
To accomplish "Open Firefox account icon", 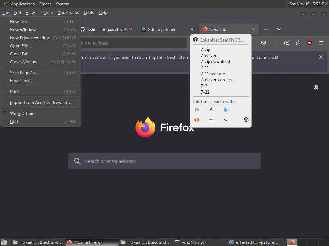I will click(287, 43).
